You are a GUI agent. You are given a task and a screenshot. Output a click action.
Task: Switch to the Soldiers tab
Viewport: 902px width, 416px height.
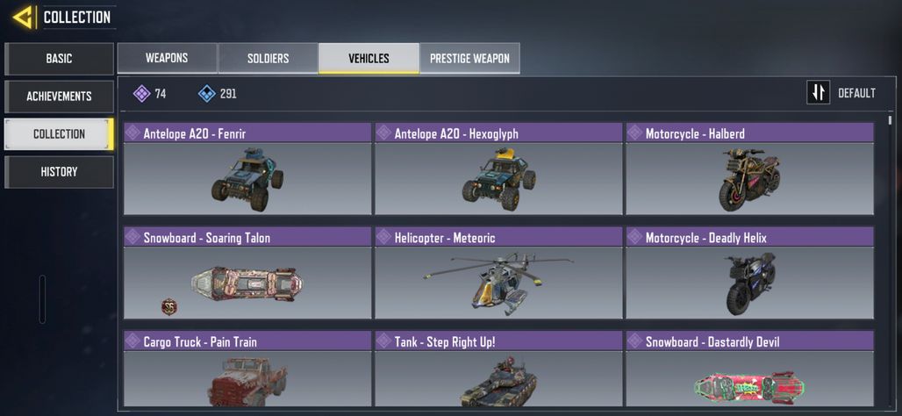coord(268,58)
